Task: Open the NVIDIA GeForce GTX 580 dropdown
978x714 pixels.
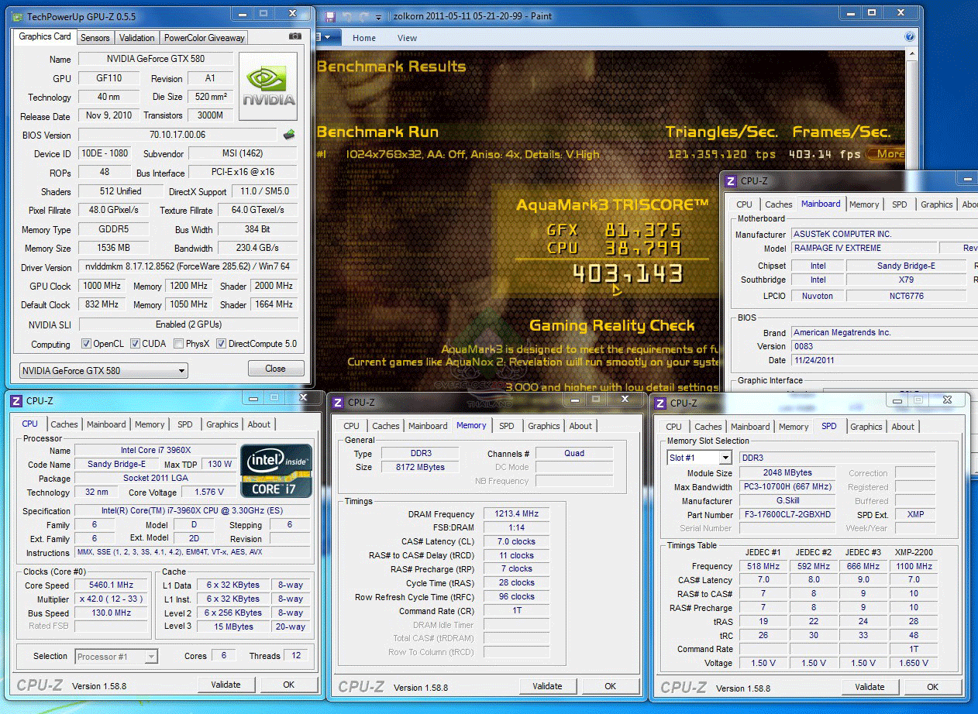Action: click(x=104, y=370)
